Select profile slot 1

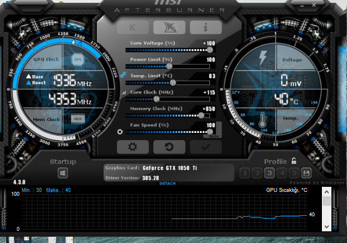point(245,173)
